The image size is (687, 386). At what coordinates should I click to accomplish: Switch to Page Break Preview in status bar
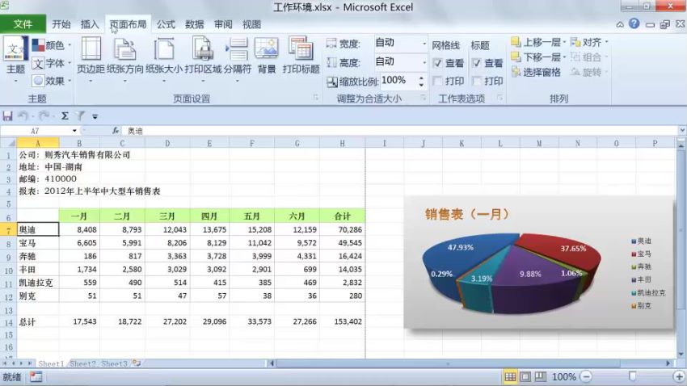[x=541, y=376]
